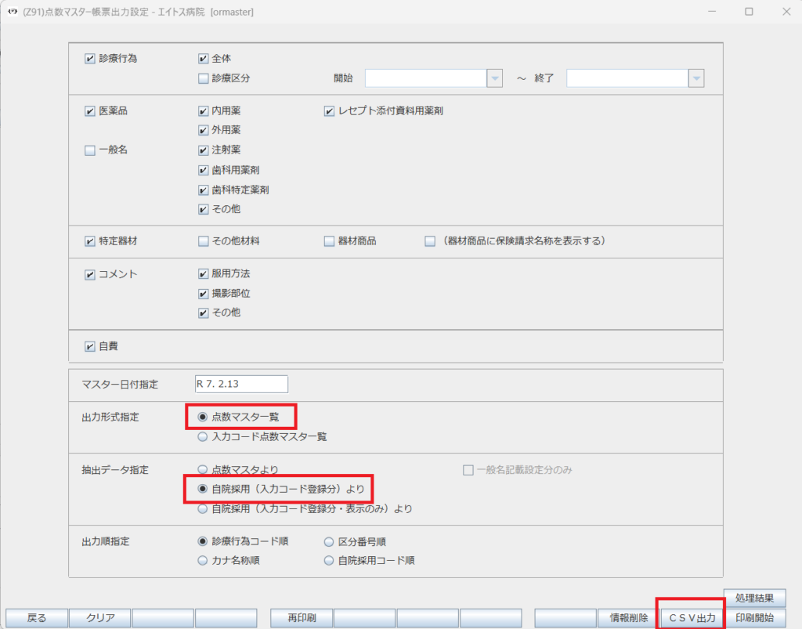Enable the 診療区分 checkbox
This screenshot has height=629, width=802.
point(202,78)
